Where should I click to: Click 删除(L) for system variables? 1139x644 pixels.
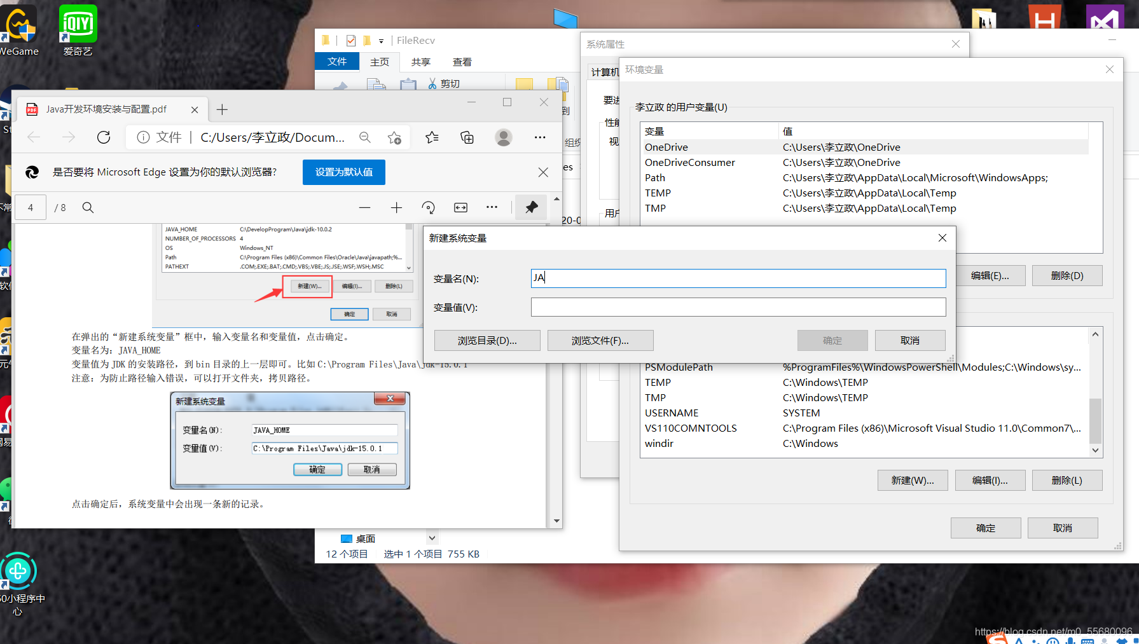click(1067, 481)
